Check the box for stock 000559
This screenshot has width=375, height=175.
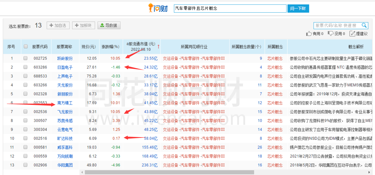tap(25, 156)
